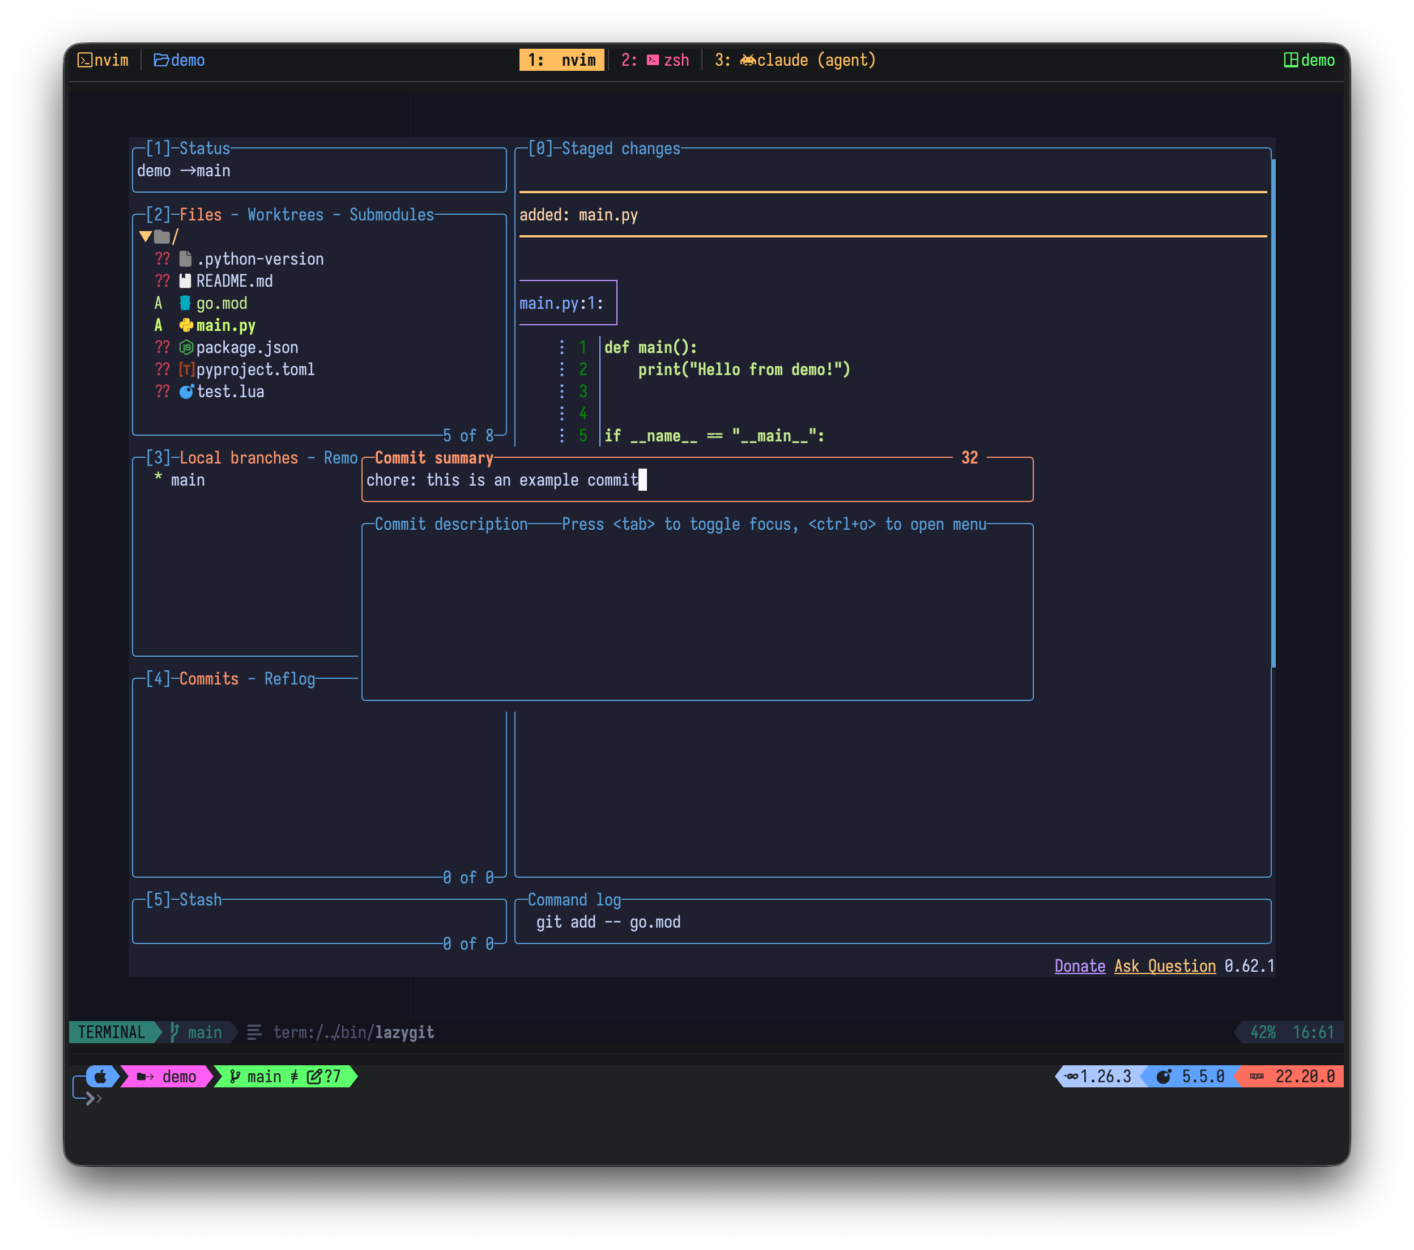Open the Ask Question link

(1165, 966)
